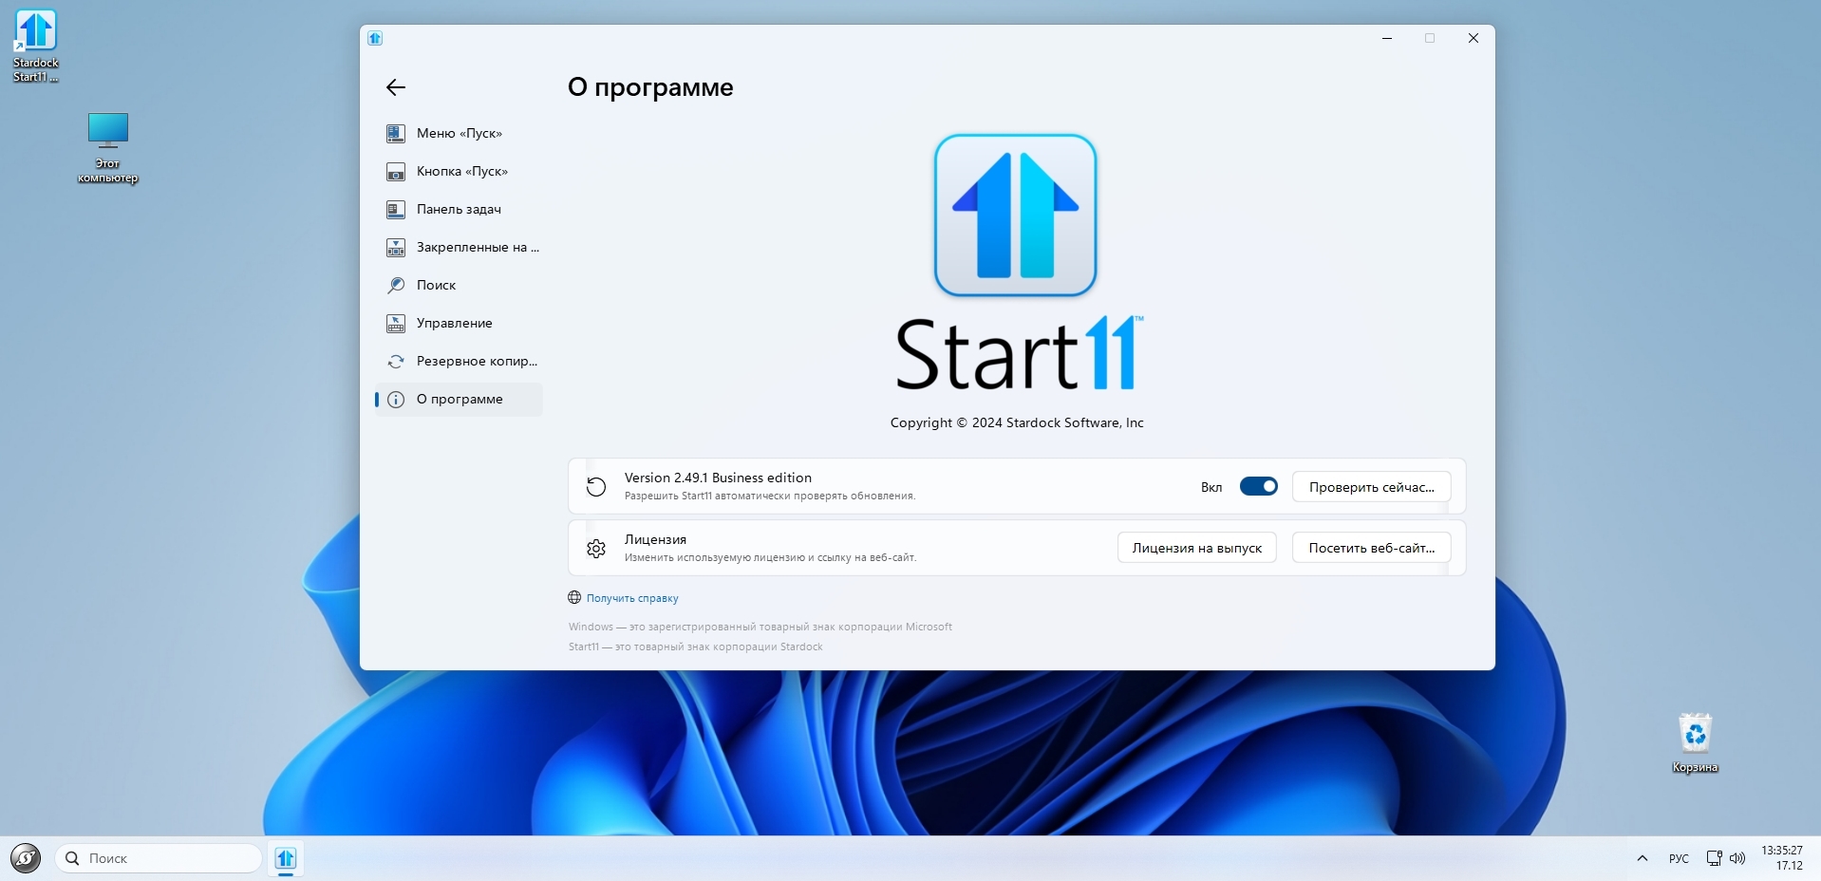Click the Поиск magnifier sidebar icon
This screenshot has width=1821, height=881.
(396, 286)
